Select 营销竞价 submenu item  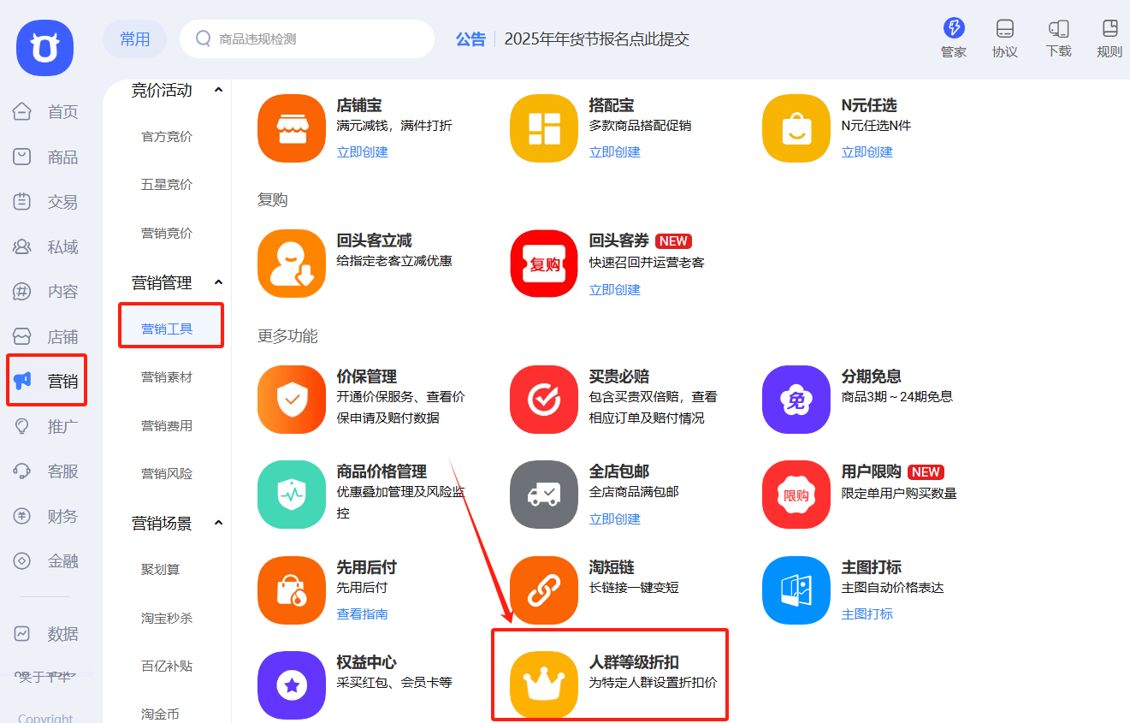tap(167, 233)
